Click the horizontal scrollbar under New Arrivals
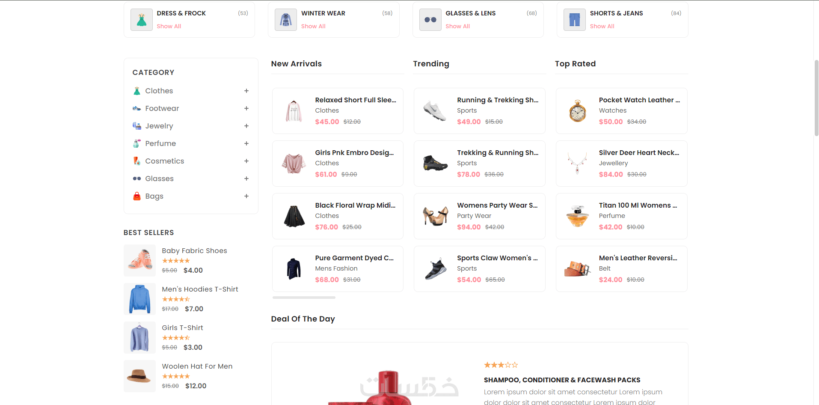Viewport: 819px width, 405px height. coord(304,298)
